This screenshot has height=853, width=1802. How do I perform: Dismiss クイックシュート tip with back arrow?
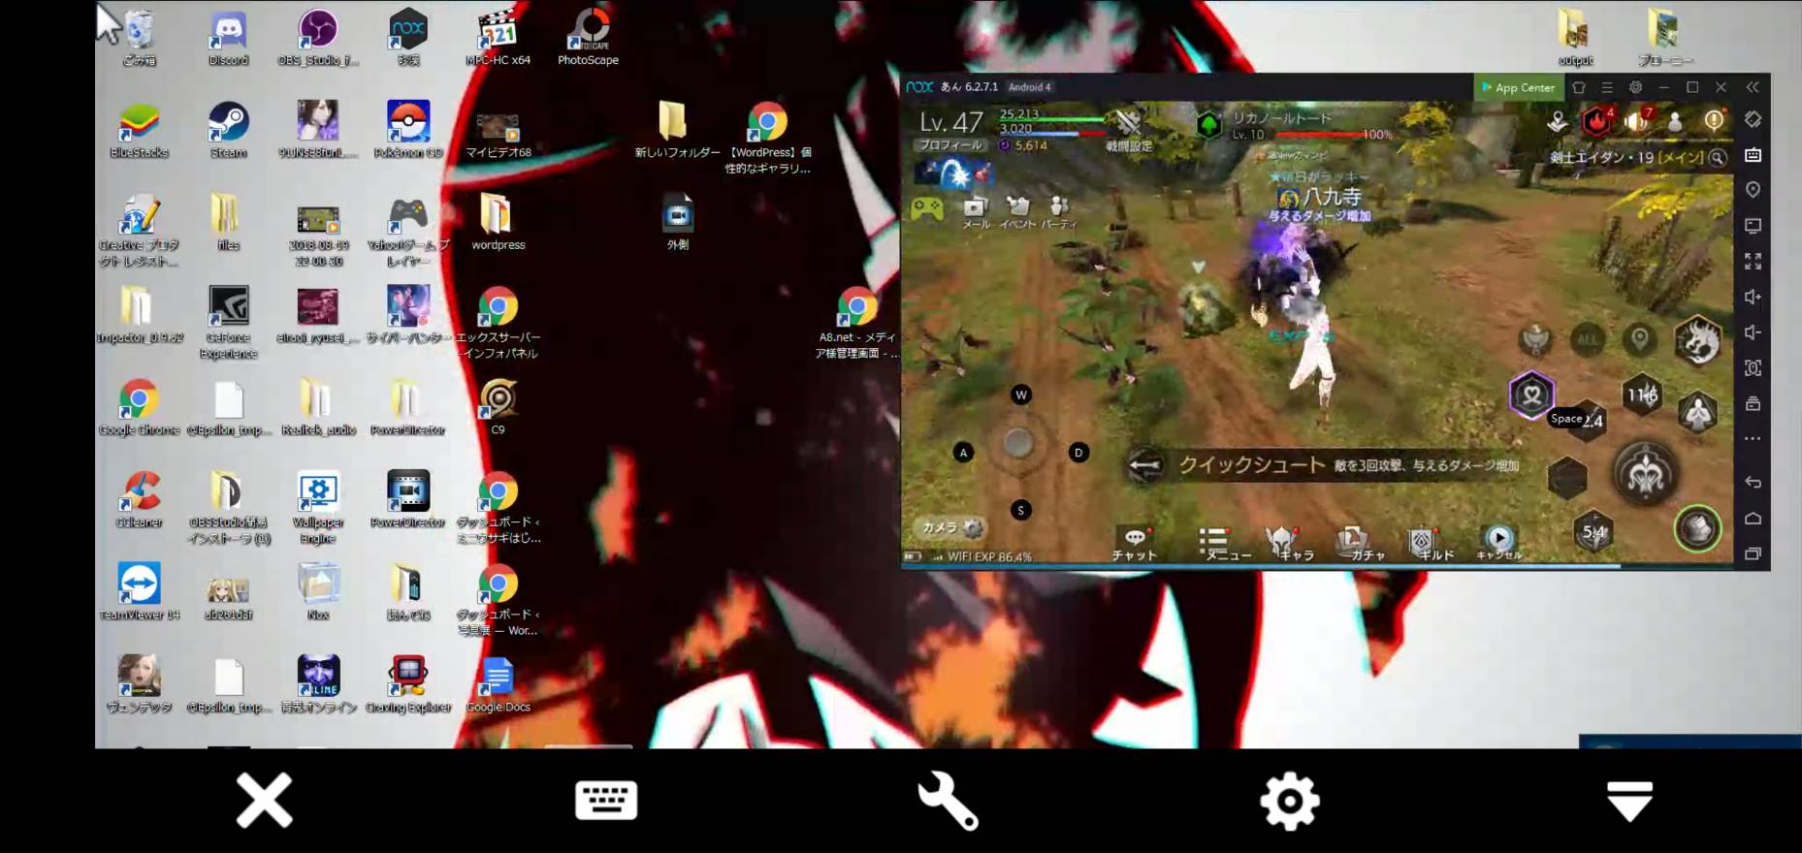coord(1144,466)
